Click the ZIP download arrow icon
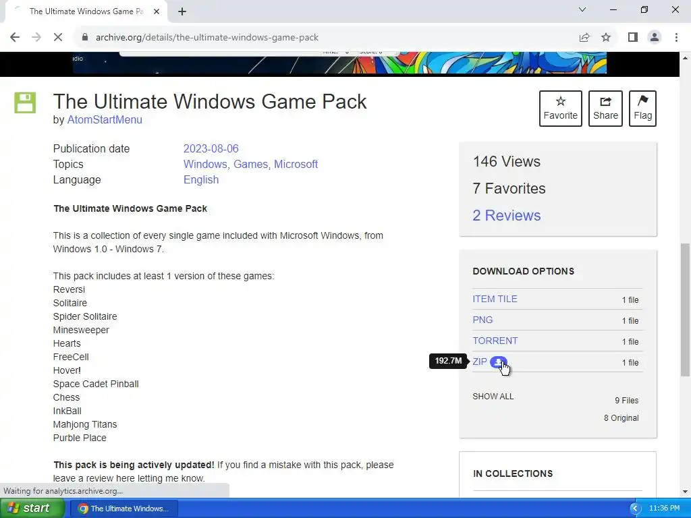This screenshot has width=691, height=518. pyautogui.click(x=499, y=362)
